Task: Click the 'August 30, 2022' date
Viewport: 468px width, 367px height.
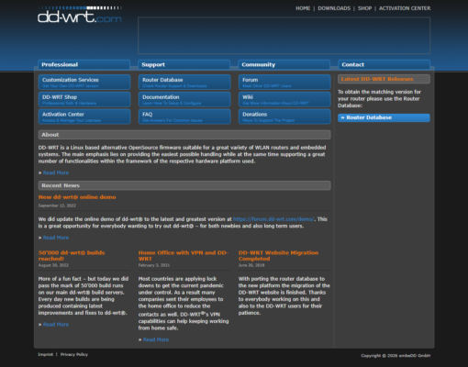Action: pyautogui.click(x=53, y=265)
